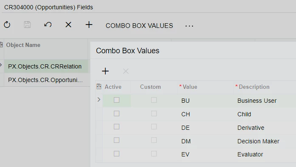Add a new combo box value row
The width and height of the screenshot is (296, 167).
coord(105,71)
